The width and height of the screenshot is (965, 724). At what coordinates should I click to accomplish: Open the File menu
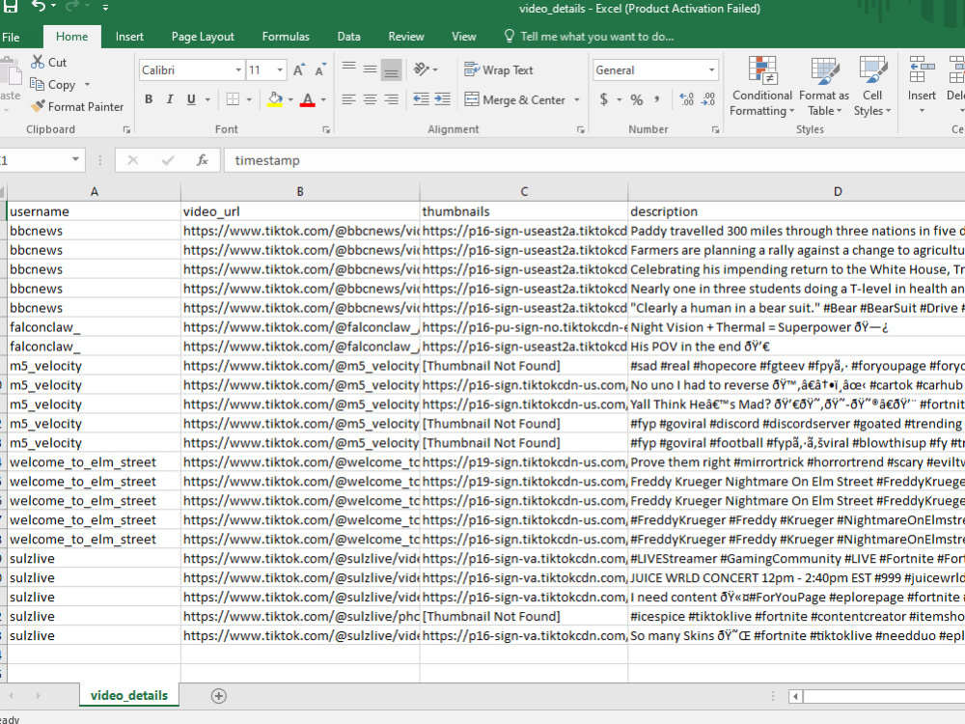click(11, 37)
